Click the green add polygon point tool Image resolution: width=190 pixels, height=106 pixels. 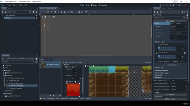66,79
